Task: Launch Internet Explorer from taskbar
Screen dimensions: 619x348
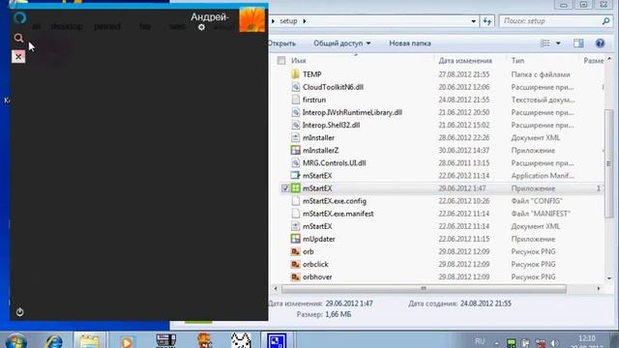Action: coord(54,341)
